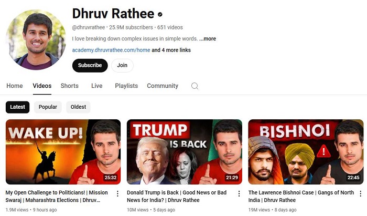Switch to the Shorts tab

(70, 86)
